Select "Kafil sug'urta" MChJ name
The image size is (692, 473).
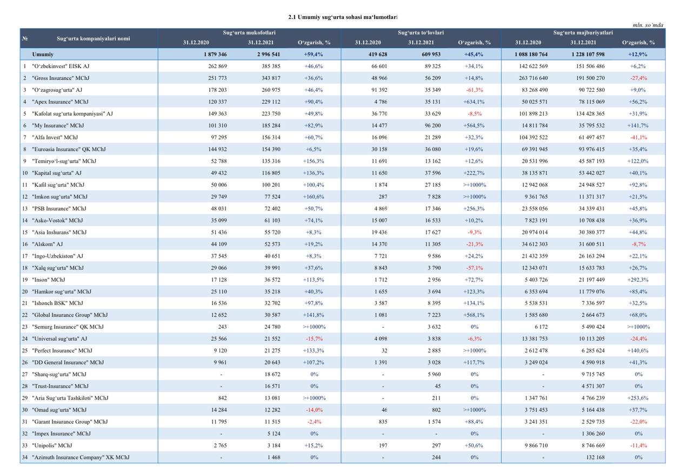point(58,185)
